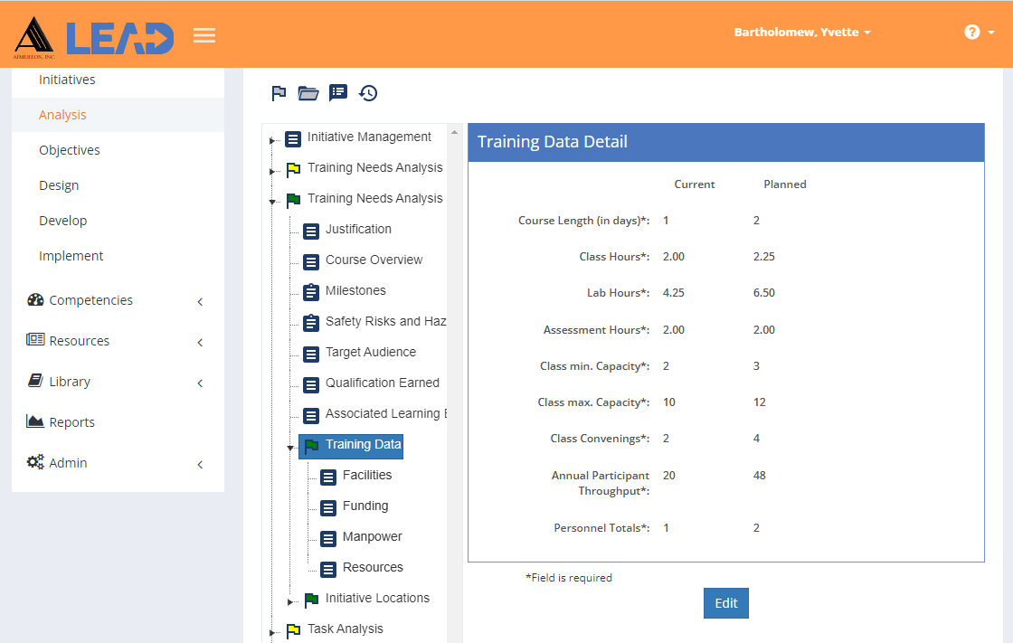Collapse the green-flag Training Needs Analysis node arrow

click(x=272, y=202)
